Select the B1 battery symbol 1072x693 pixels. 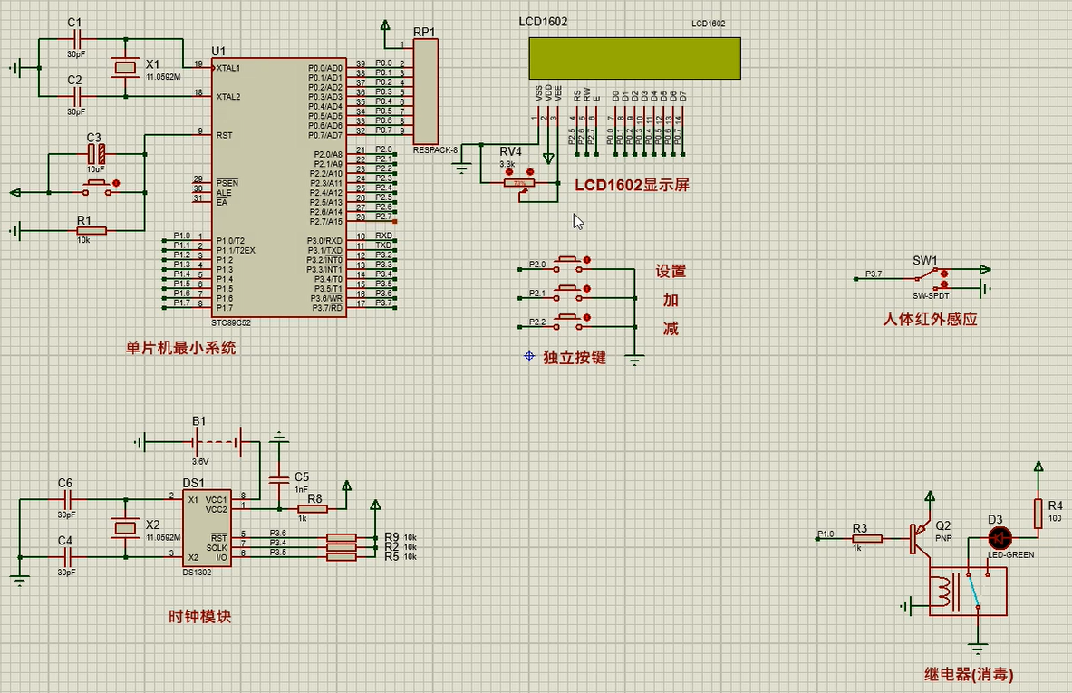pyautogui.click(x=216, y=442)
